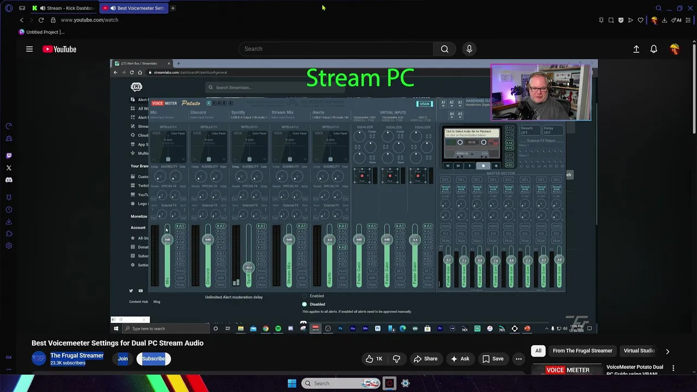
Task: Open the browser downloads arrow in the toolbar
Action: 664,20
